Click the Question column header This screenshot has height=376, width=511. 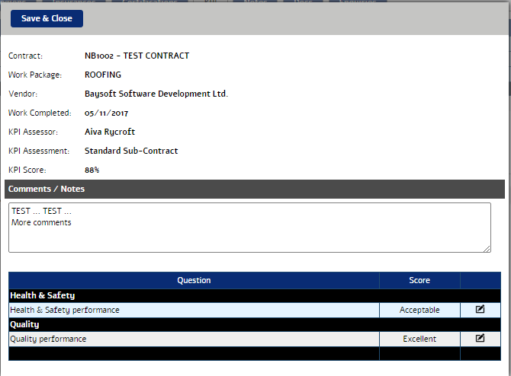coord(194,280)
